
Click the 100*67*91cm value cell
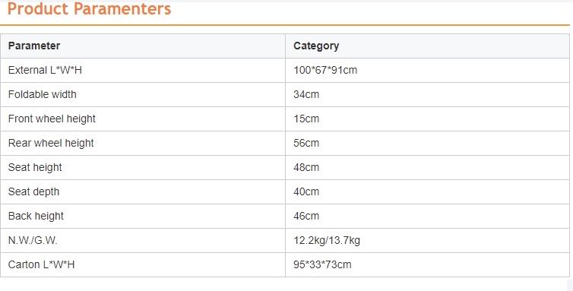coord(325,70)
